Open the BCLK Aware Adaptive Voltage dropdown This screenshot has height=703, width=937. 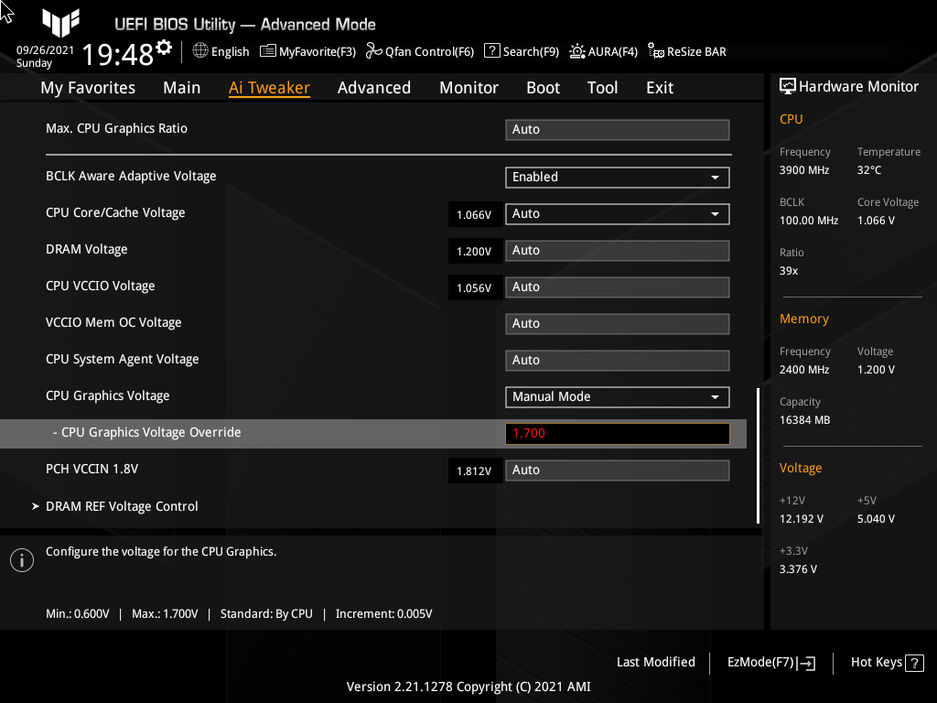(617, 177)
